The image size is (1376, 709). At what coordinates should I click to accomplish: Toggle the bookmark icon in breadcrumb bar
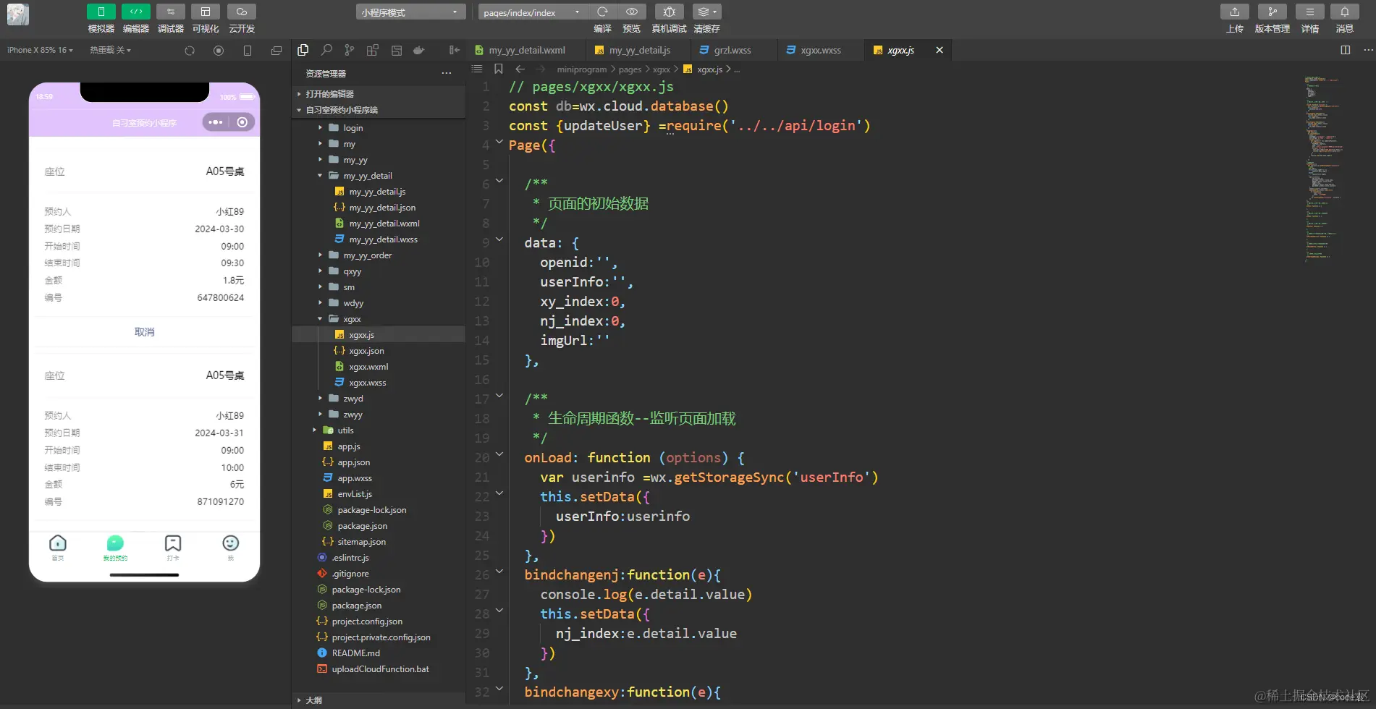499,69
